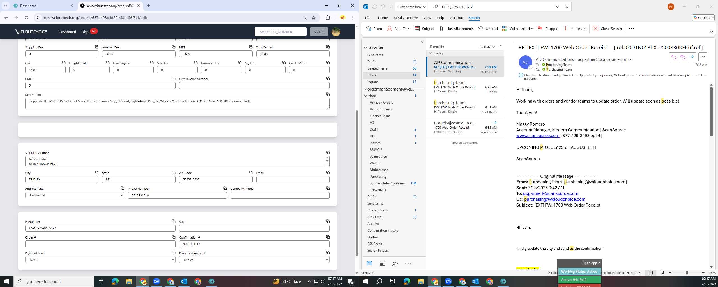Click Type here to search box
The image size is (718, 287).
(54, 281)
